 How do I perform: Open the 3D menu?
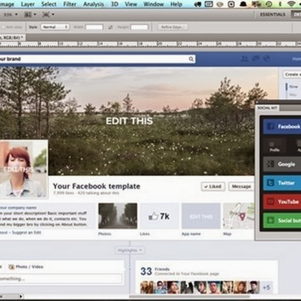[115, 4]
